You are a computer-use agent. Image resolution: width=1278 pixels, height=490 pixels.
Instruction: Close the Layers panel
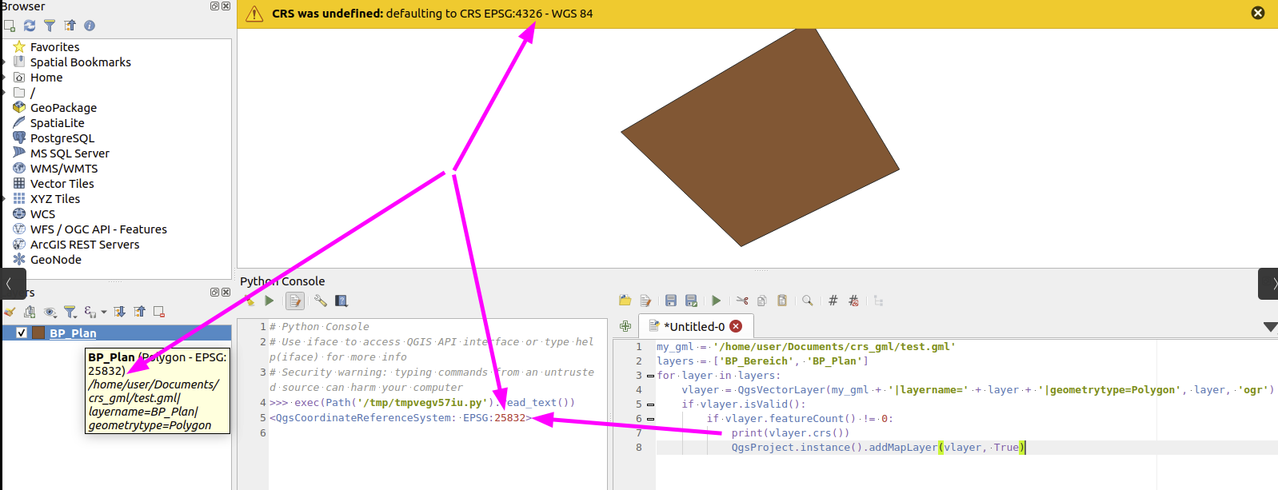coord(226,293)
